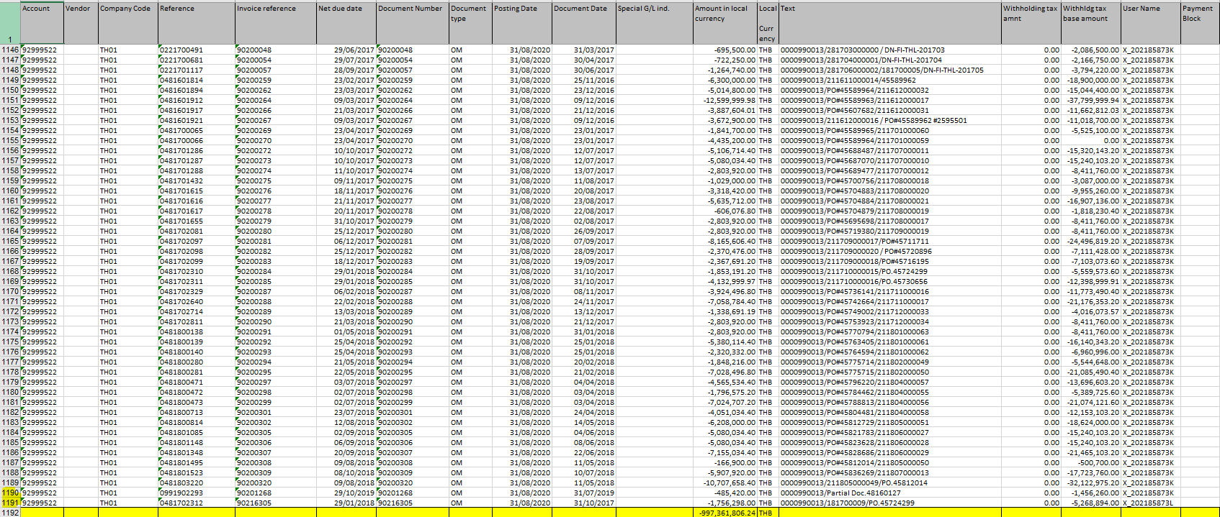Click the Special G/L ind. header

click(654, 23)
